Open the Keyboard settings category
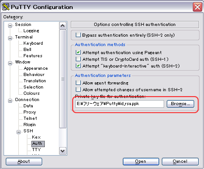Image resolution: width=204 pixels, height=169 pixels. pyautogui.click(x=33, y=43)
